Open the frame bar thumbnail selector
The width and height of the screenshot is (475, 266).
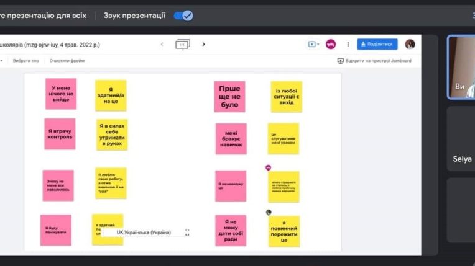(182, 44)
